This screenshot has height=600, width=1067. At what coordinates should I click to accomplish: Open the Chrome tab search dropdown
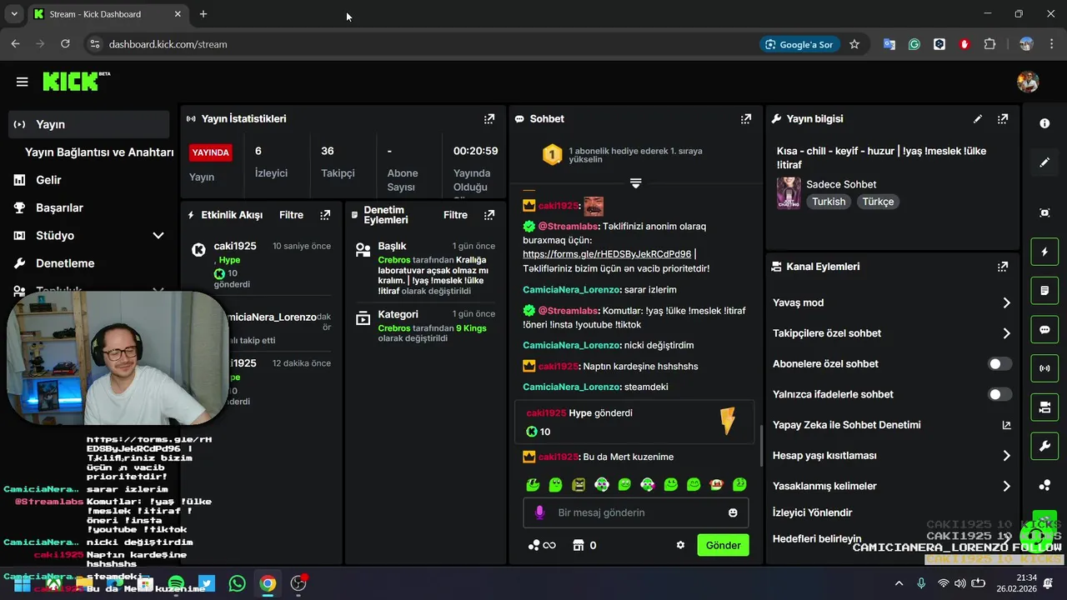(13, 14)
